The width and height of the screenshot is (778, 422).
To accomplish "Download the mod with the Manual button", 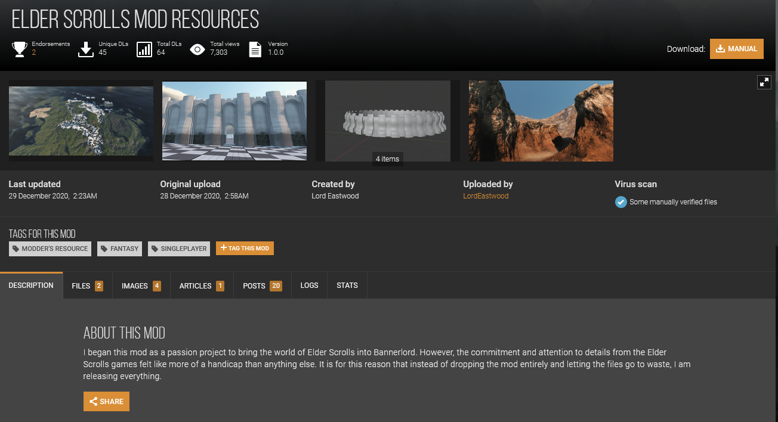I will tap(737, 49).
